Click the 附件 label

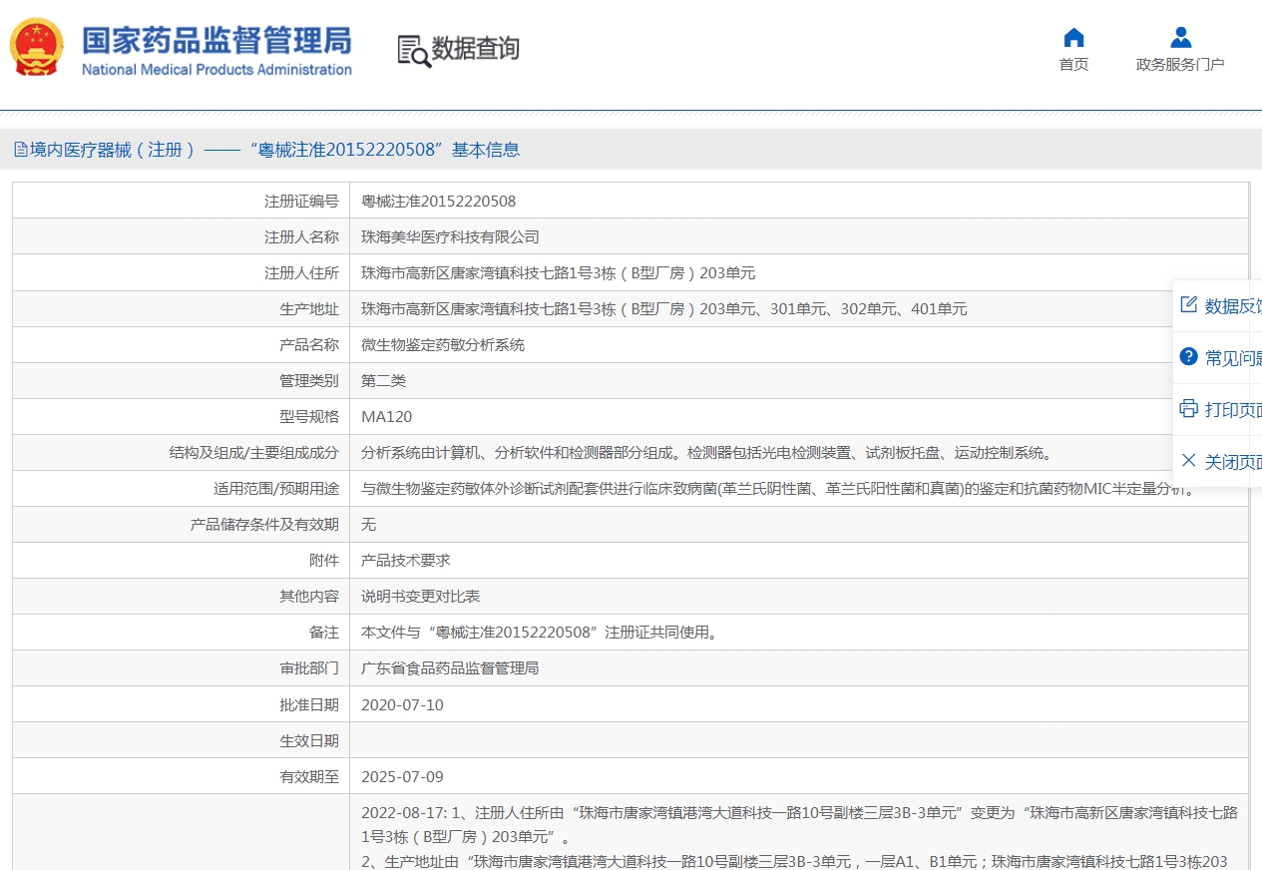coord(324,561)
